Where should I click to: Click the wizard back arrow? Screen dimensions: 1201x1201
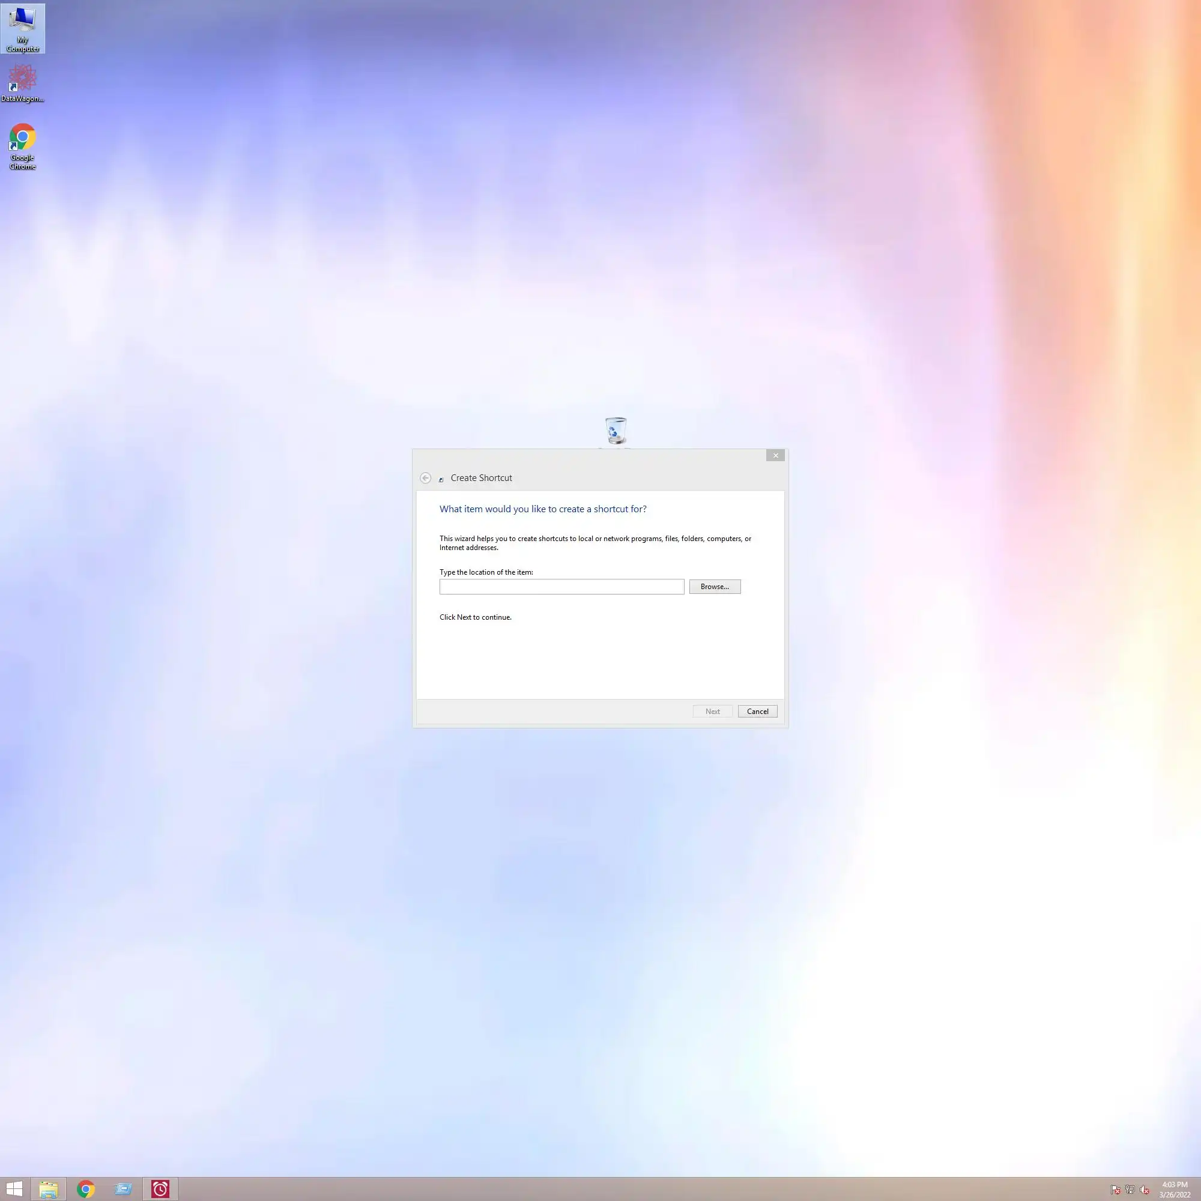click(x=425, y=477)
